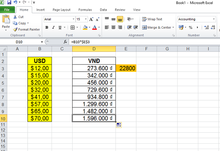Click the Cut scissors icon

pos(15,17)
